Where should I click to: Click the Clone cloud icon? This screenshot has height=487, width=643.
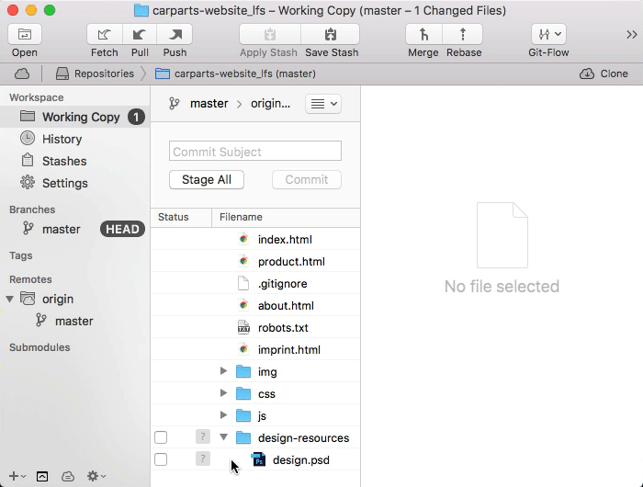tap(586, 74)
